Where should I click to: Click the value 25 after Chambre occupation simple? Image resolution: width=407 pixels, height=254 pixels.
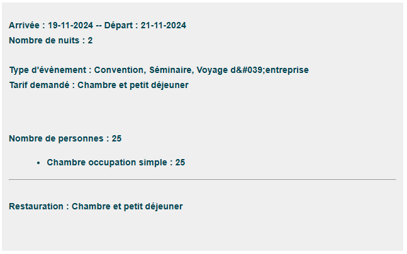click(180, 162)
